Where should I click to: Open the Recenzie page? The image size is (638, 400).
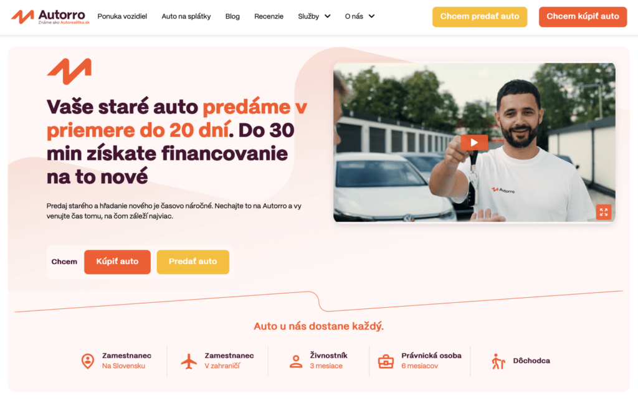[x=269, y=16]
